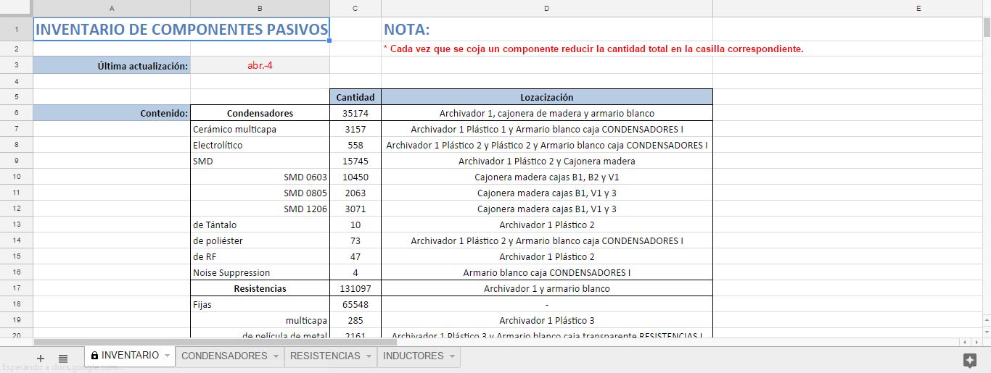This screenshot has height=373, width=991.
Task: Open the all sheets list icon
Action: click(x=63, y=358)
